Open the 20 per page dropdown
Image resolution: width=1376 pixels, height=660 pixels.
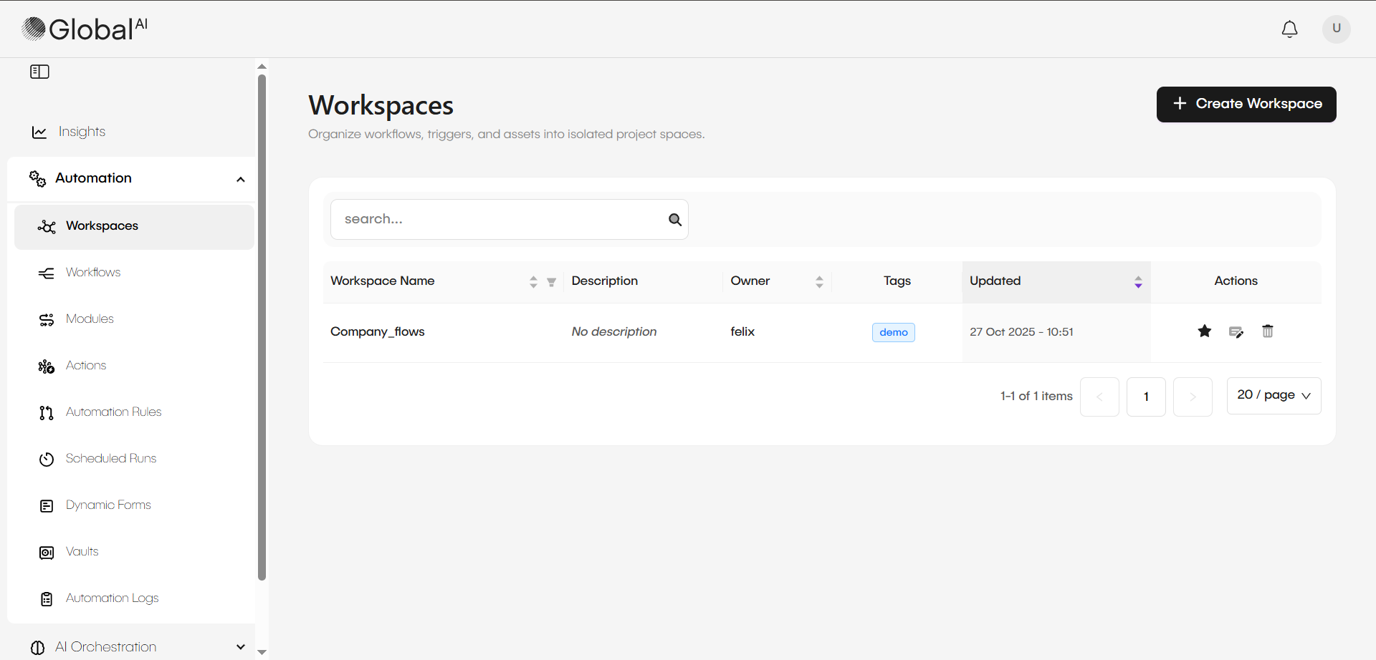(1274, 395)
